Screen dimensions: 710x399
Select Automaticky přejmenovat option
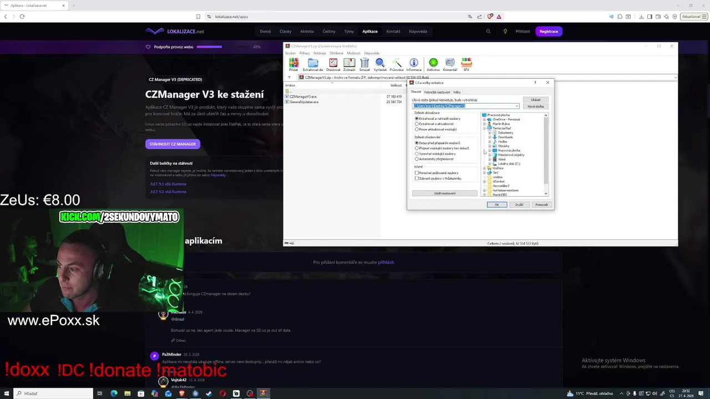coord(434,159)
